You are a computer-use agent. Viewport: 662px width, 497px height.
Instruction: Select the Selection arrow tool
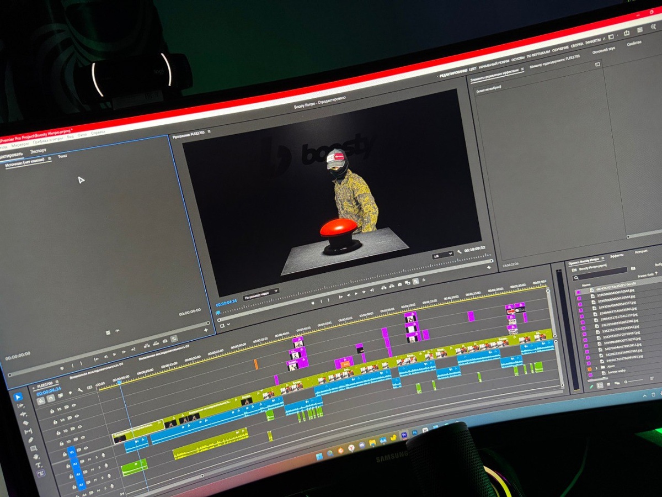(x=18, y=397)
